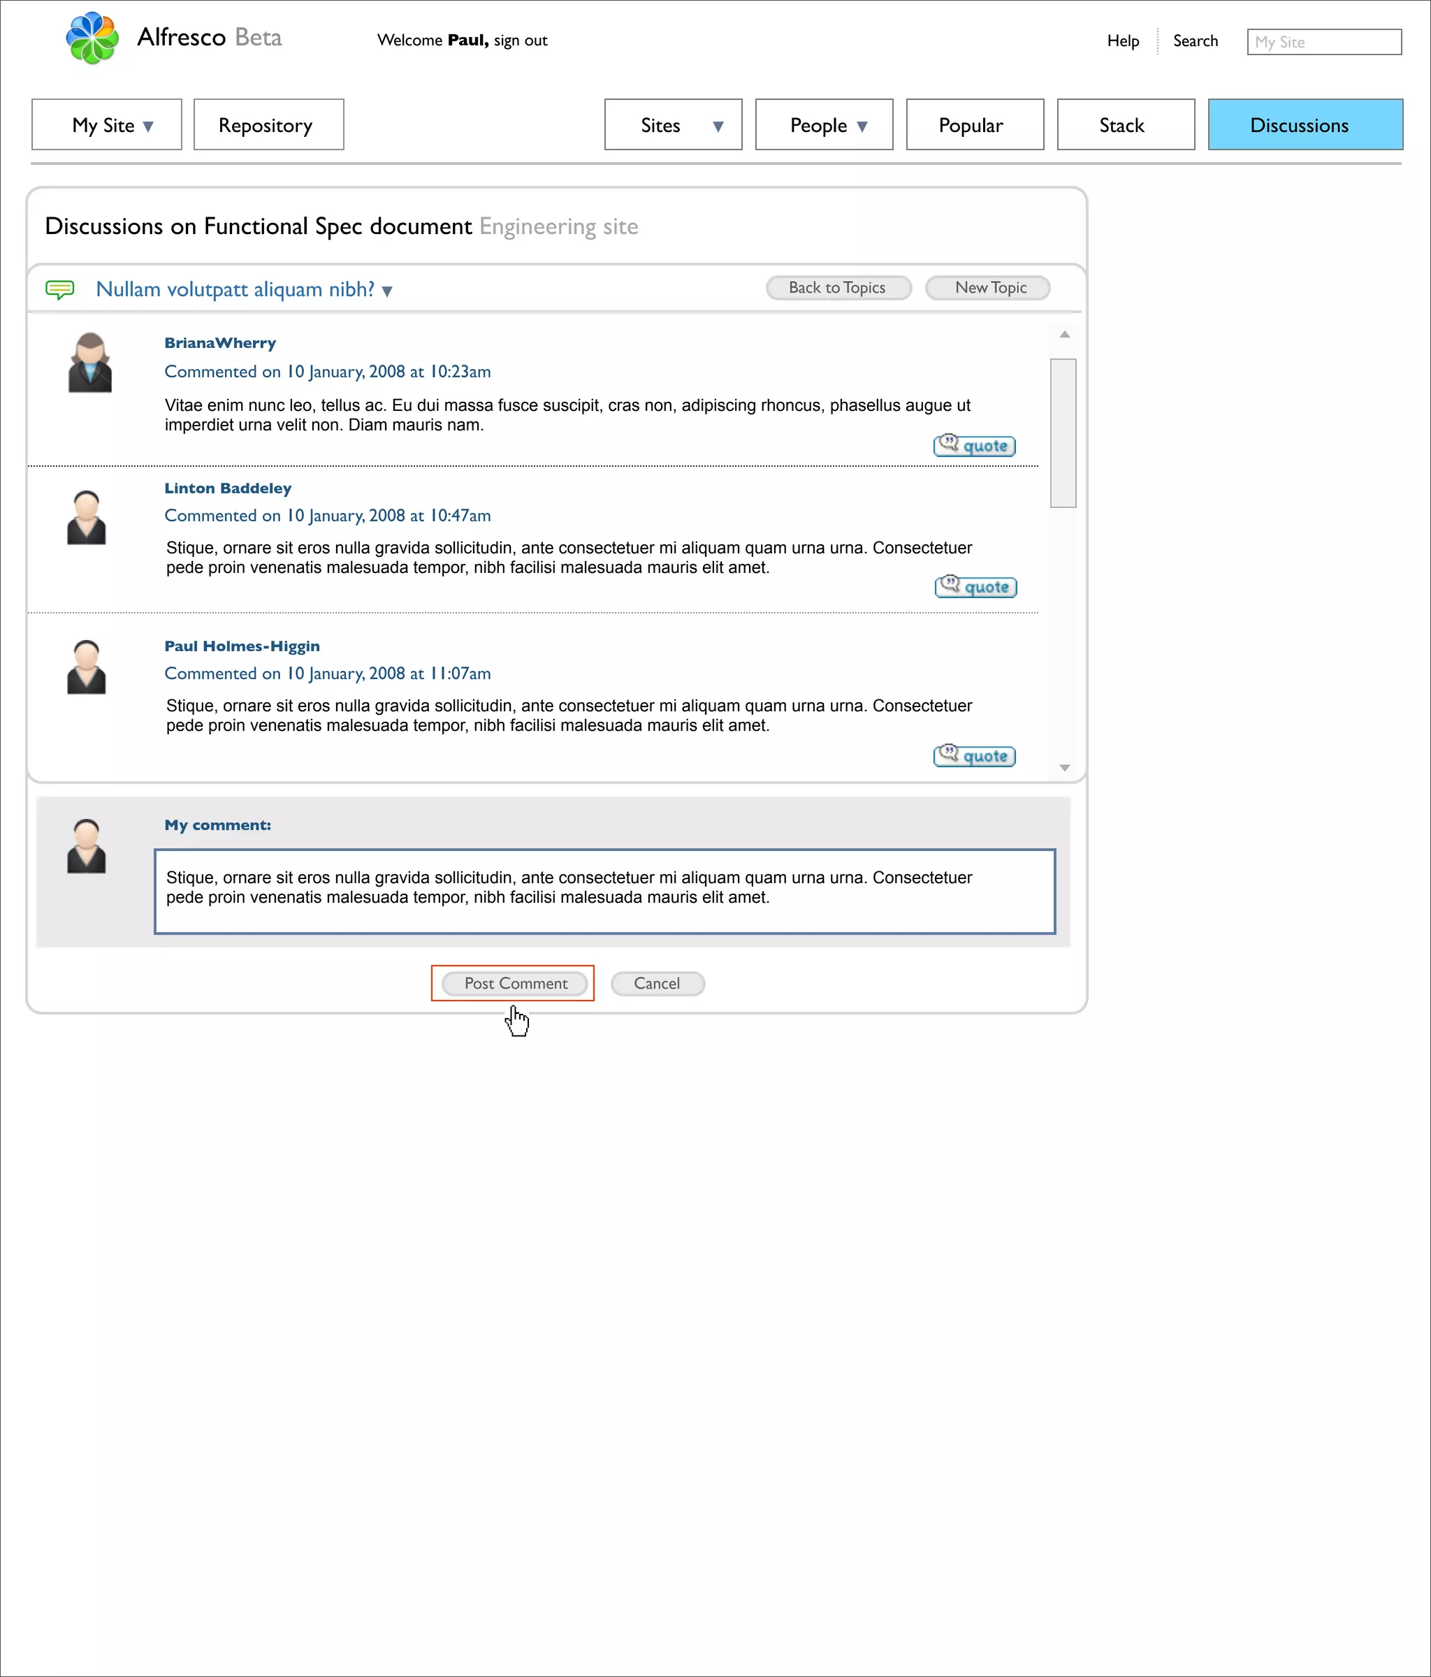Click the 'My comment:' label
Screen dimensions: 1431x1677
point(218,825)
